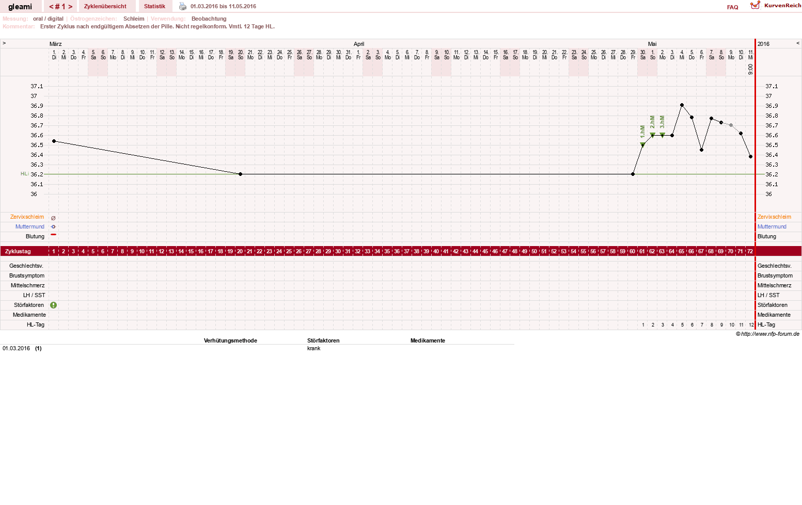
Task: Collapse the right panel with the < arrow
Action: point(798,43)
